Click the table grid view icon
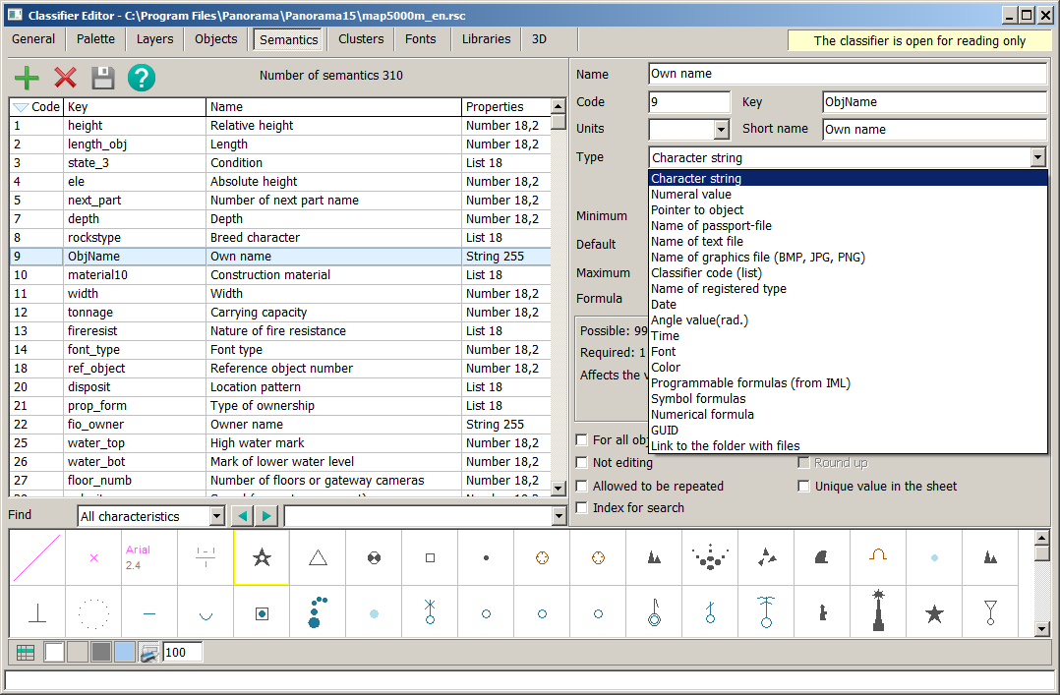This screenshot has width=1060, height=695. point(26,652)
